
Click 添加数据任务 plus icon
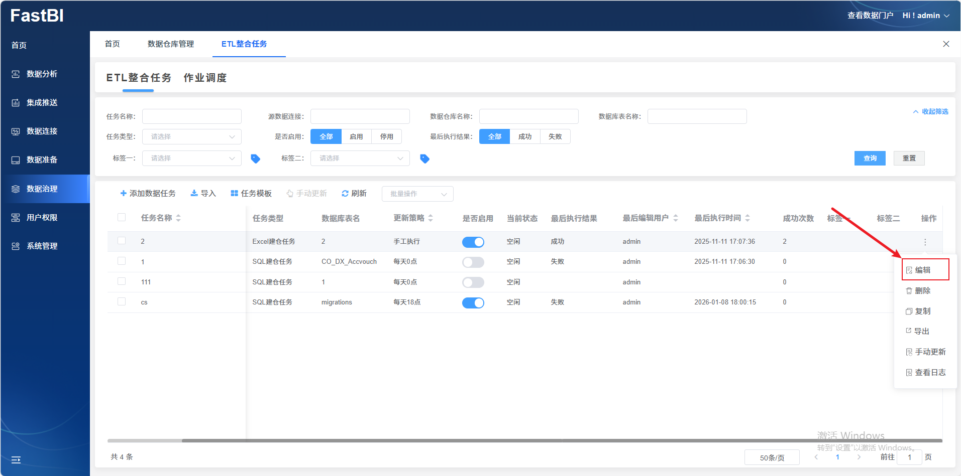click(x=124, y=194)
